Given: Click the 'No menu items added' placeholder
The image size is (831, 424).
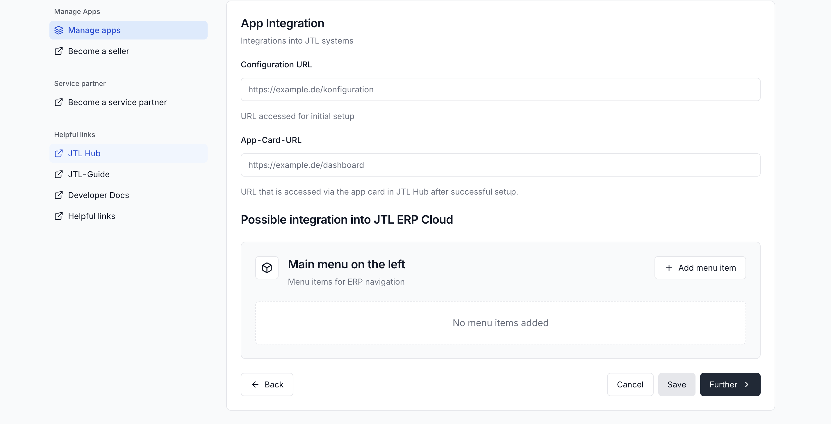Looking at the screenshot, I should coord(500,323).
